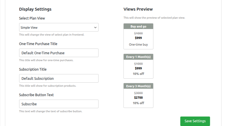Image resolution: width=227 pixels, height=126 pixels.
Task: Click the crossed-out $3000 price
Action: click(x=138, y=93)
